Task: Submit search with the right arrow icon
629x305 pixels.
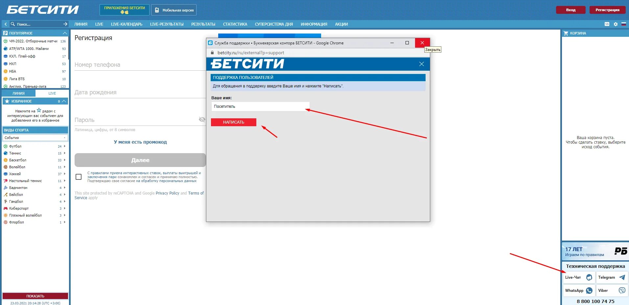Action: pos(65,24)
